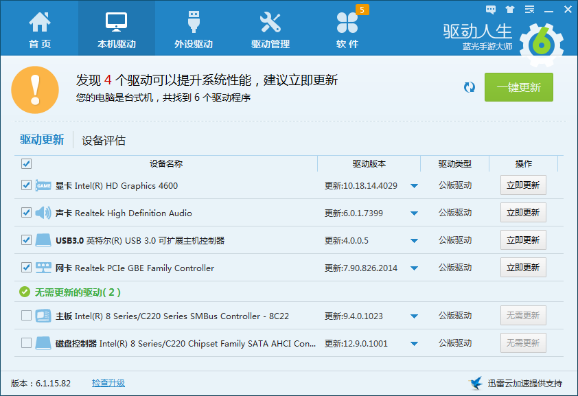Click the USB3.0 device icon
The width and height of the screenshot is (578, 396).
coord(43,240)
